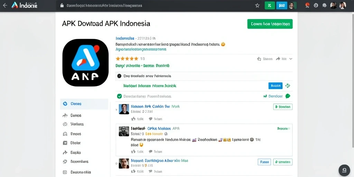
Task: Select the Dases sidebar item
Action: 84,104
